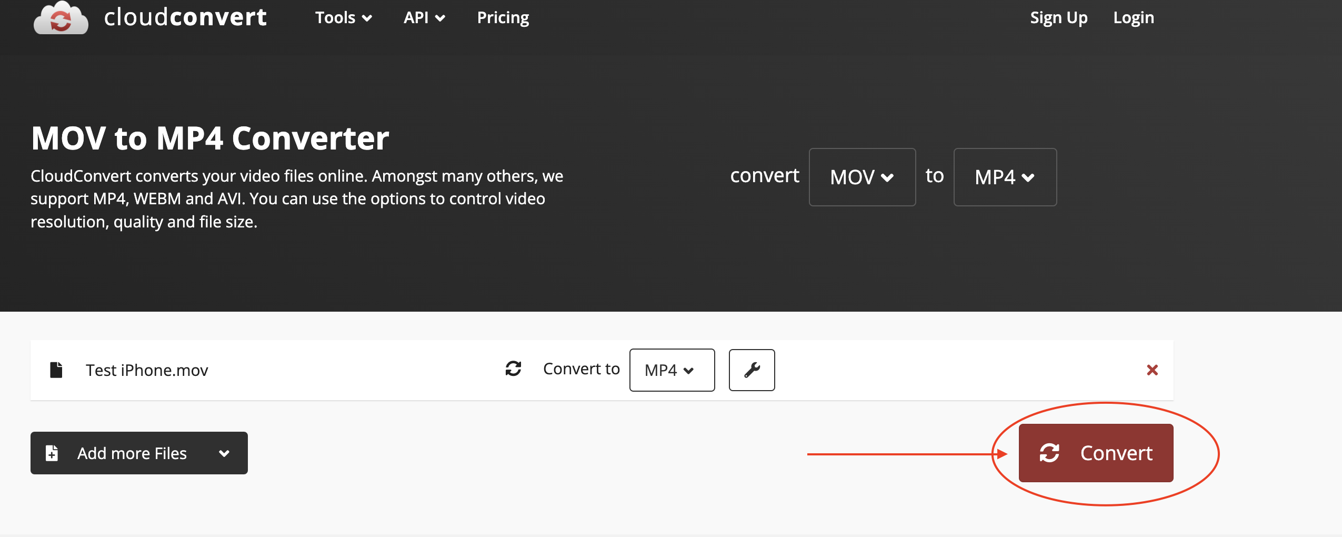Open the MOV source format dropdown
The width and height of the screenshot is (1342, 537).
862,177
